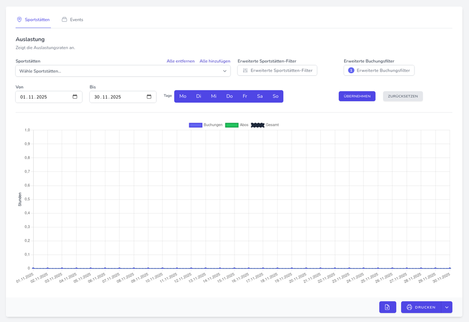Click the location pin icon on Sportstätten tab
This screenshot has width=469, height=322.
(x=19, y=19)
